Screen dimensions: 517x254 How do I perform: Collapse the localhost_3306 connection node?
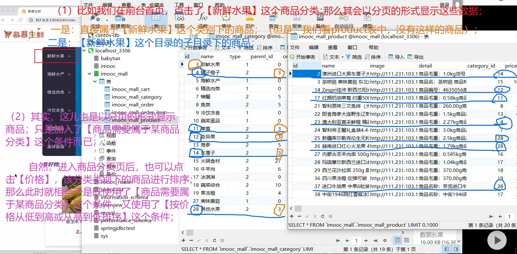click(84, 50)
